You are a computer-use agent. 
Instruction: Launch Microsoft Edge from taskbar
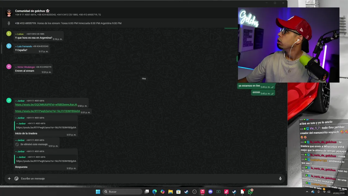(x=155, y=192)
